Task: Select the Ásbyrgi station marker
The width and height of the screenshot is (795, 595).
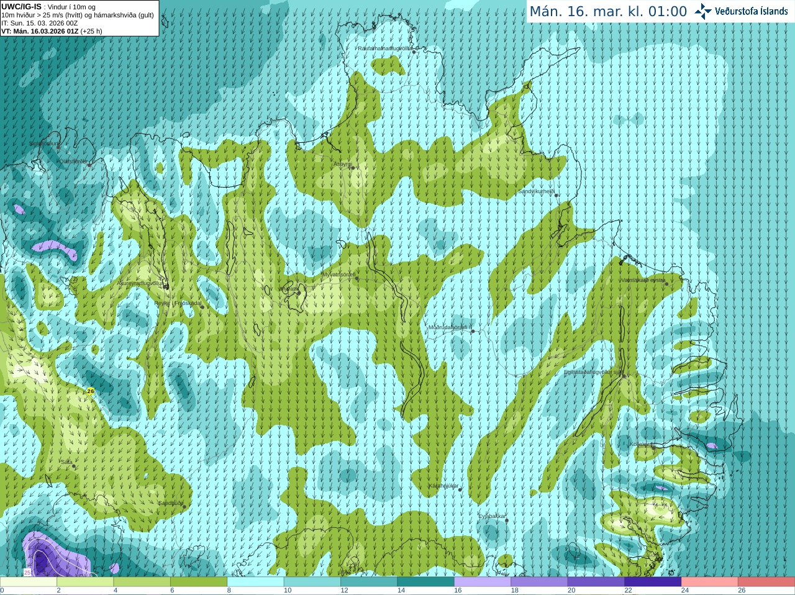Action: (352, 168)
